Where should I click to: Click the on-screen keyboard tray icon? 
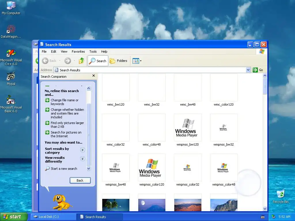coord(263,217)
